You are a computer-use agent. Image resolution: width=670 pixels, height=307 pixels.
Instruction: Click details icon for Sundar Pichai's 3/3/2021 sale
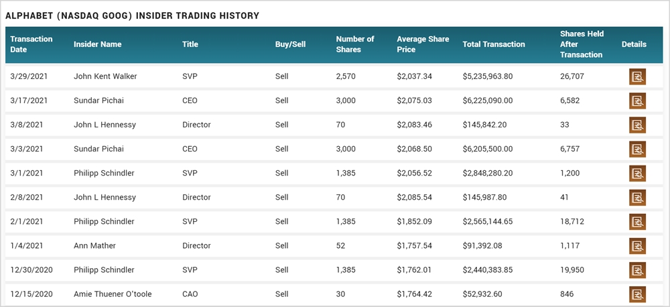point(637,149)
